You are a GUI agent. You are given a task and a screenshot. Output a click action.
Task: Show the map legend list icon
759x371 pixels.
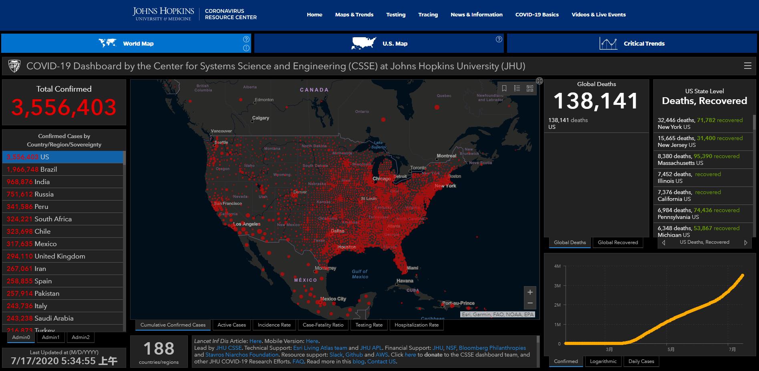pos(517,88)
